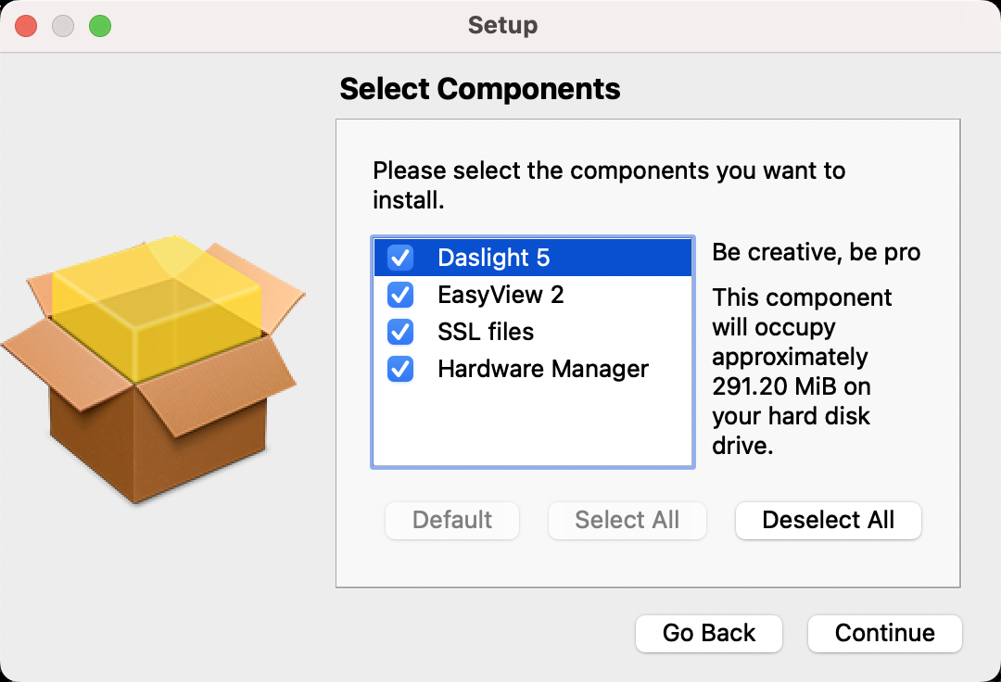
Task: Click the Select All button
Action: 627,520
